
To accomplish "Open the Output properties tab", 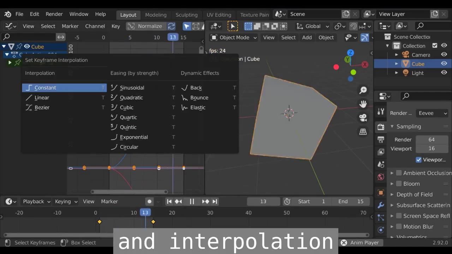I will (381, 140).
